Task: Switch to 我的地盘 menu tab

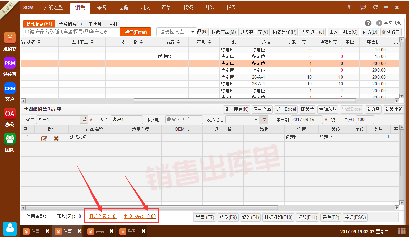Action: 53,7
